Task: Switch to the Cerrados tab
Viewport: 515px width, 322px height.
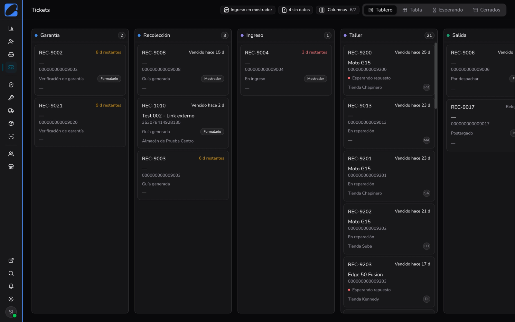Action: [x=487, y=10]
